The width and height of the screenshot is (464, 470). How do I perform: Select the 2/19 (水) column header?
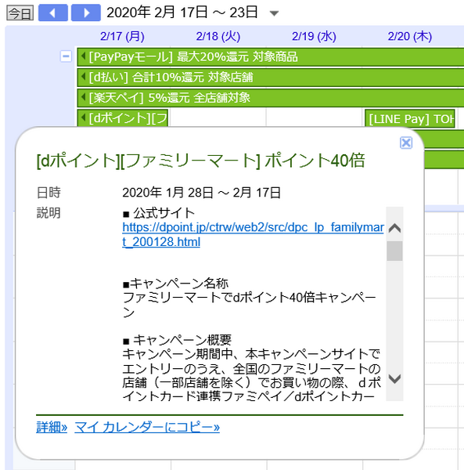(314, 36)
